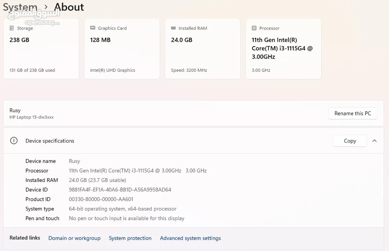This screenshot has width=389, height=251.
Task: Click 'Intel(R) UHD Graphics' text
Action: [x=113, y=70]
